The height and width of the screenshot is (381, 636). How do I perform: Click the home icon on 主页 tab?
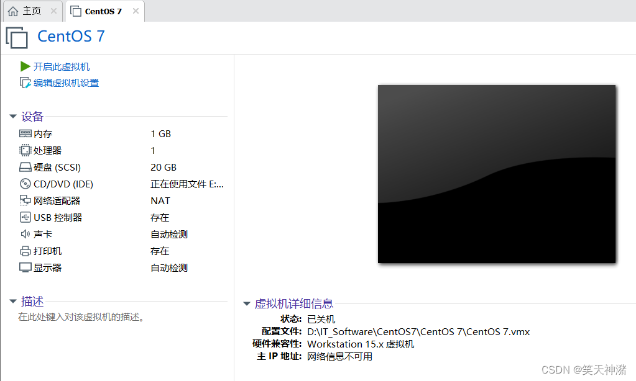tap(13, 11)
